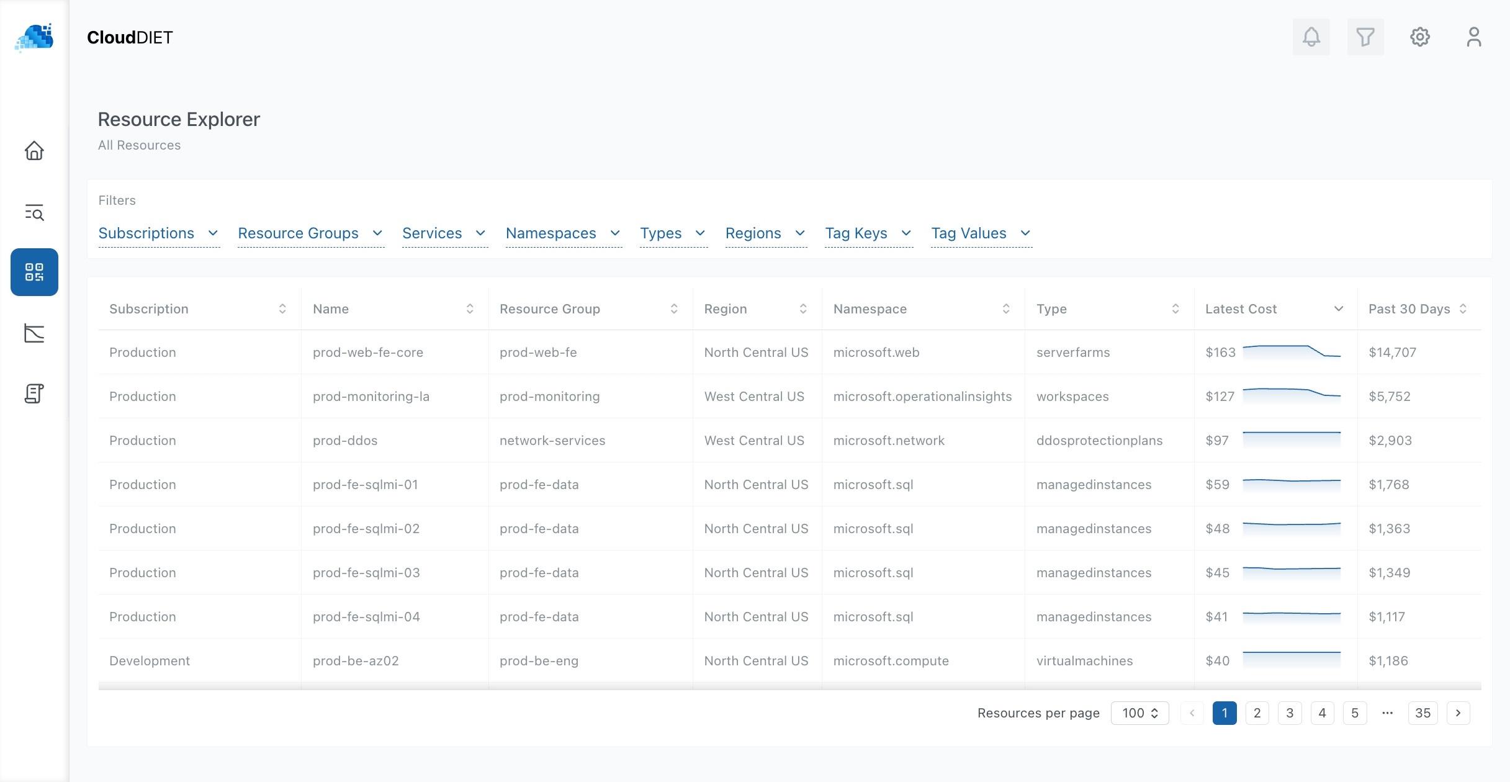
Task: Jump to page 35 of results
Action: coord(1422,713)
